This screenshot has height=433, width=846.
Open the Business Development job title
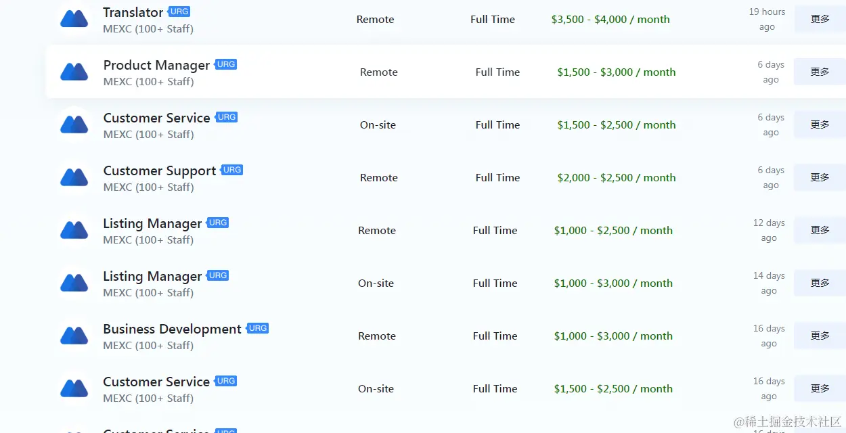coord(172,329)
